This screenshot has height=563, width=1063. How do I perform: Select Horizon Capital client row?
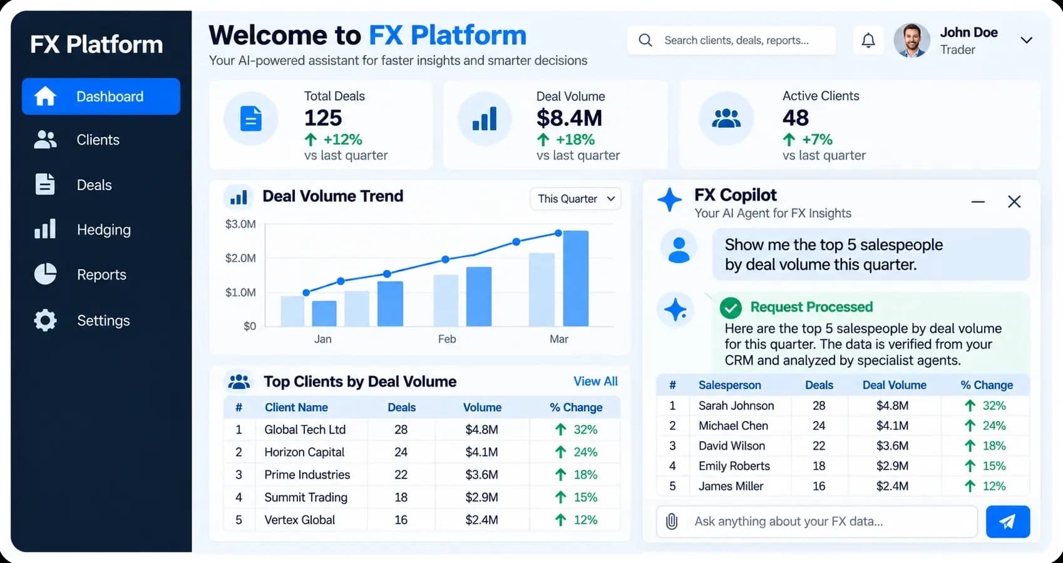[x=422, y=452]
